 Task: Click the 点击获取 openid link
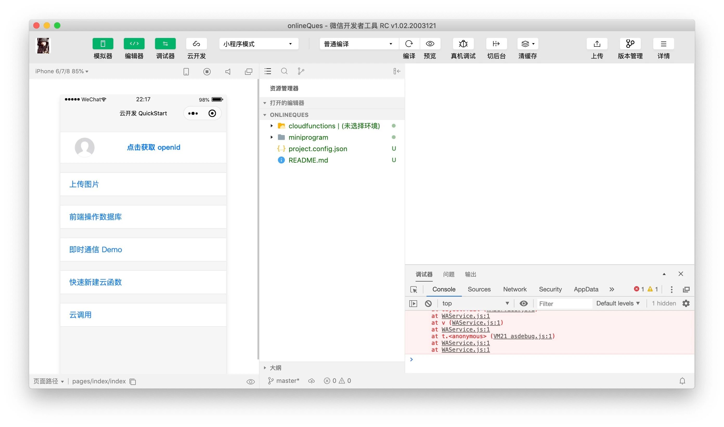point(153,147)
